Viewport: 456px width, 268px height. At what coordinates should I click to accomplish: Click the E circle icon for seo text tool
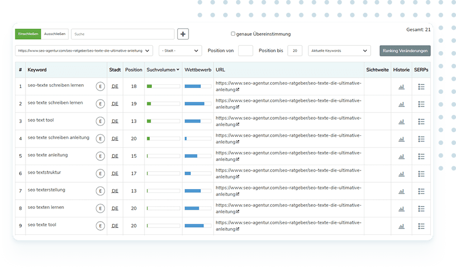(100, 121)
